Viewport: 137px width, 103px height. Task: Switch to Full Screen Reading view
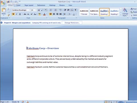coord(109,102)
